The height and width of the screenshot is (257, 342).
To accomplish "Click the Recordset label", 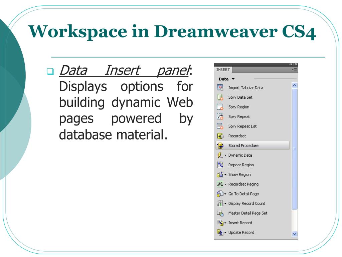I will click(237, 136).
